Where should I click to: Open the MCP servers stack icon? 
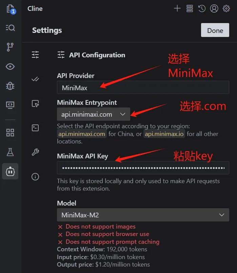point(190,8)
